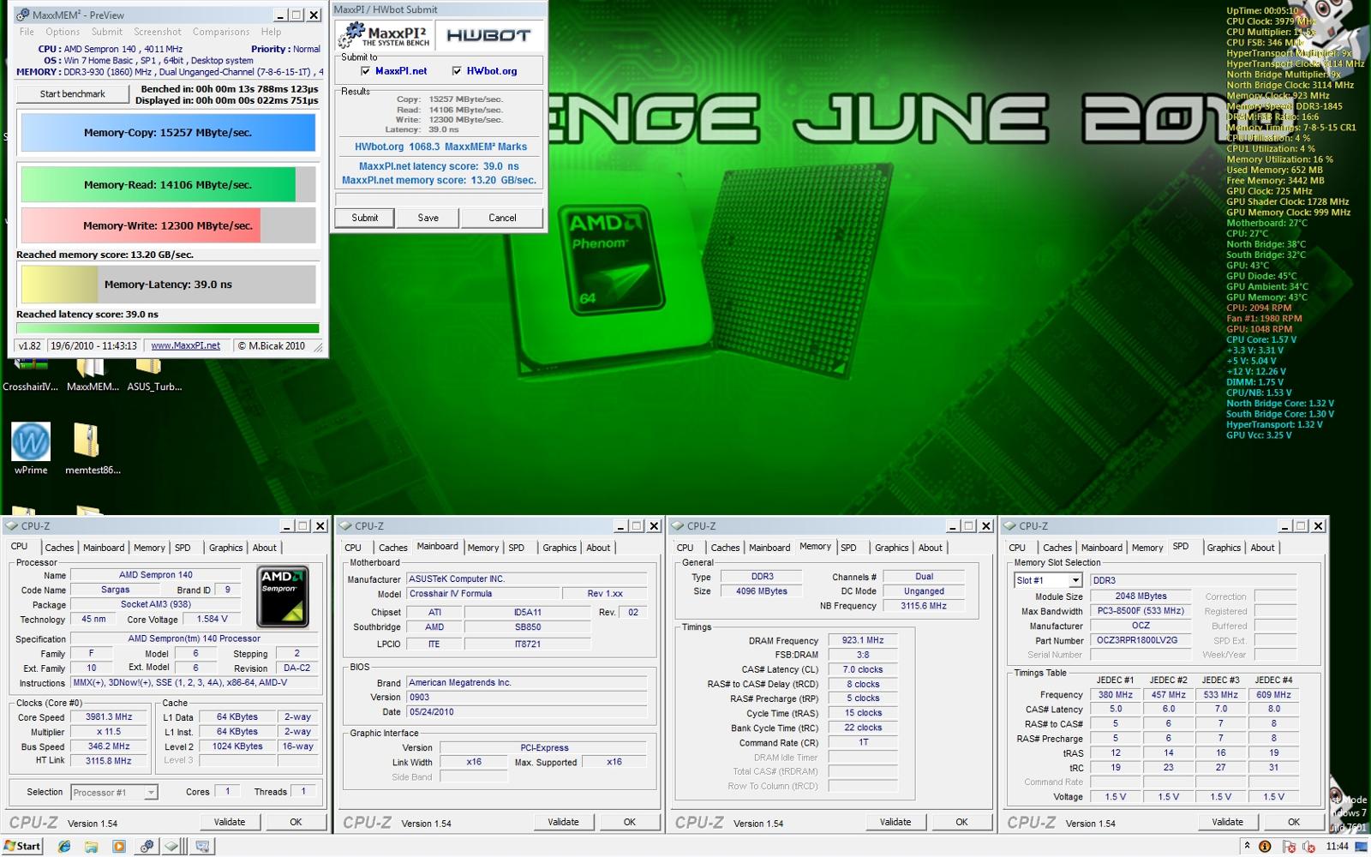Open the Action Center flag tray icon
This screenshot has height=857, width=1371.
1289,847
